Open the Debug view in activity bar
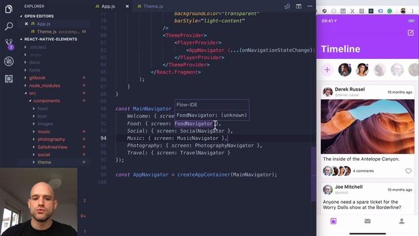 tap(9, 61)
